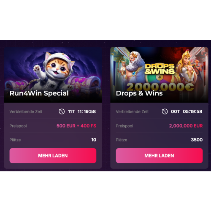
Task: Click the 11T 11:19:58 countdown timer
Action: pyautogui.click(x=82, y=111)
